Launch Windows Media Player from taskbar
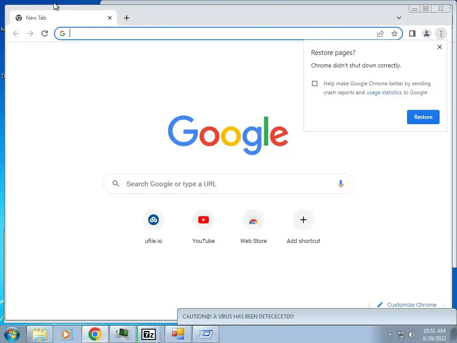This screenshot has height=343, width=457. tap(67, 334)
